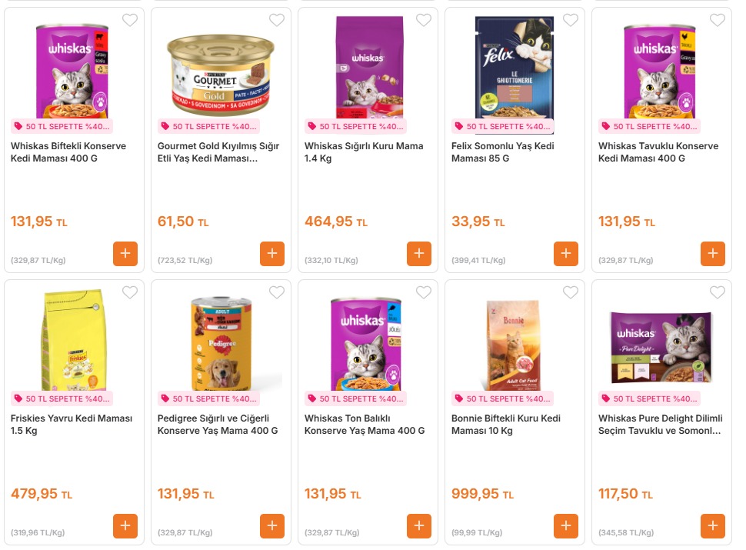View the Pedigree Adult can image
The height and width of the screenshot is (550, 746).
coord(221,343)
